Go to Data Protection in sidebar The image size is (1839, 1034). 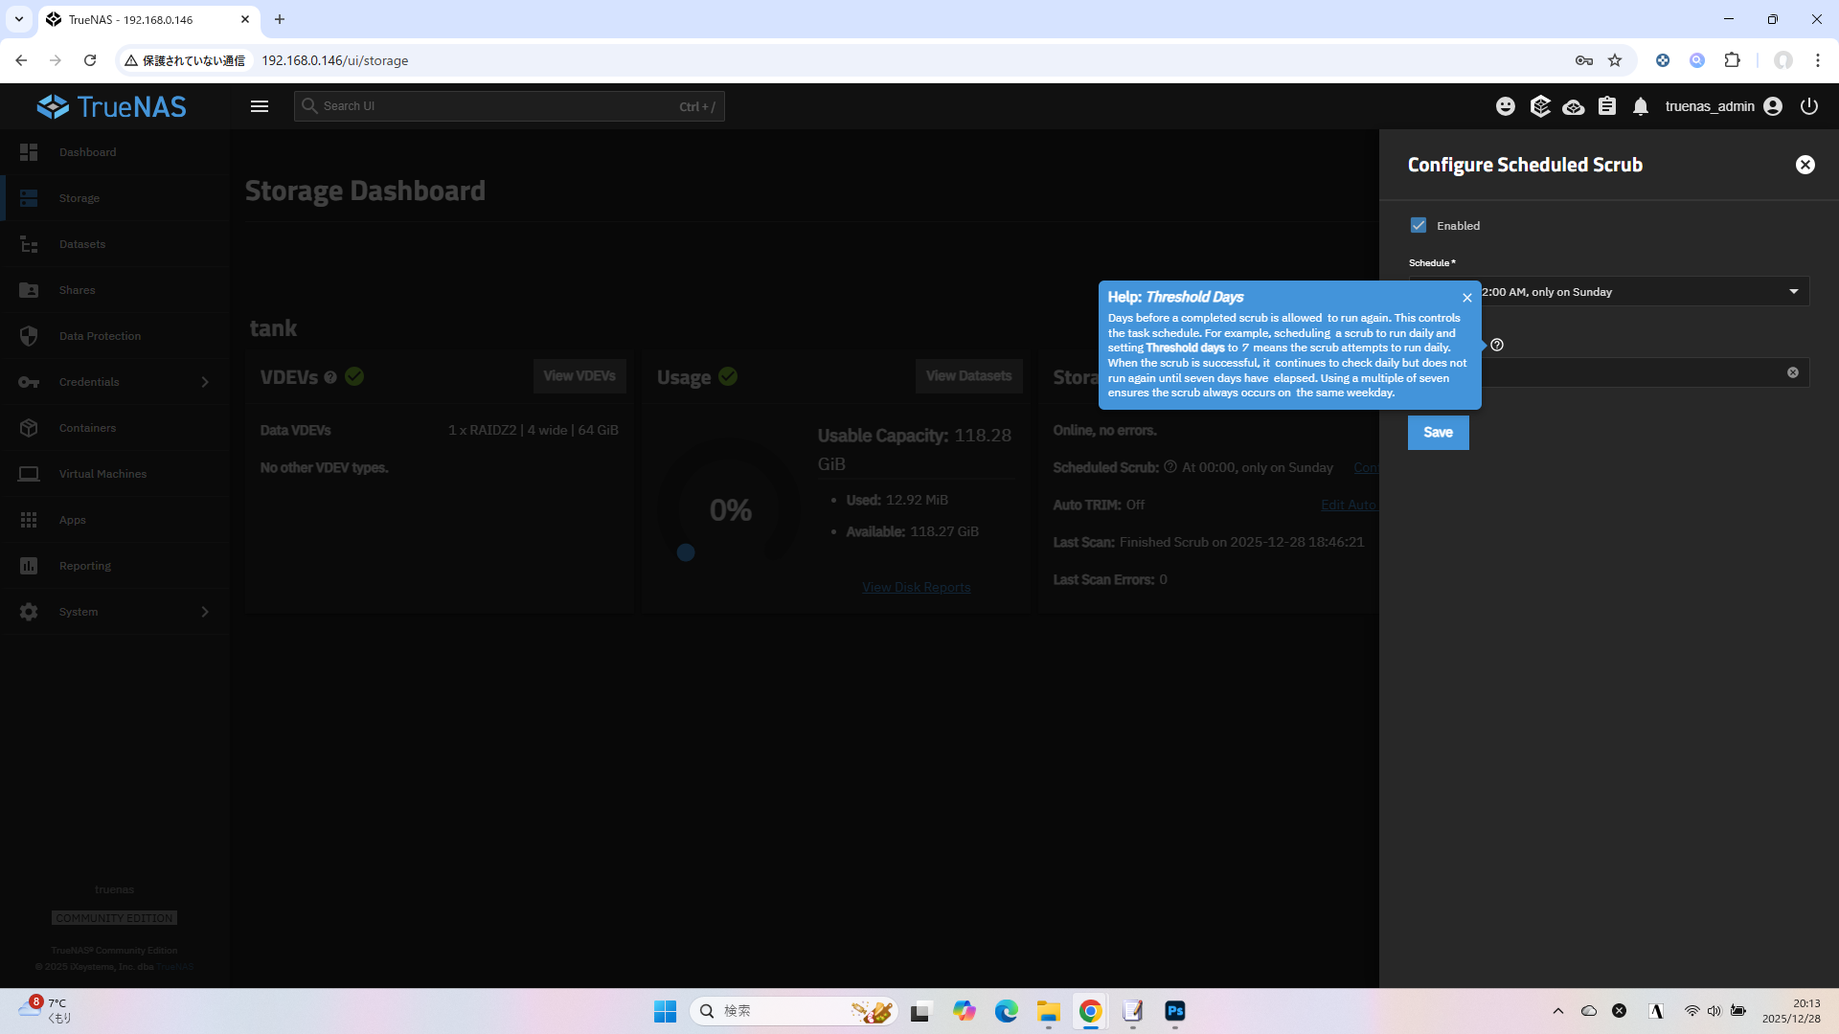100,336
